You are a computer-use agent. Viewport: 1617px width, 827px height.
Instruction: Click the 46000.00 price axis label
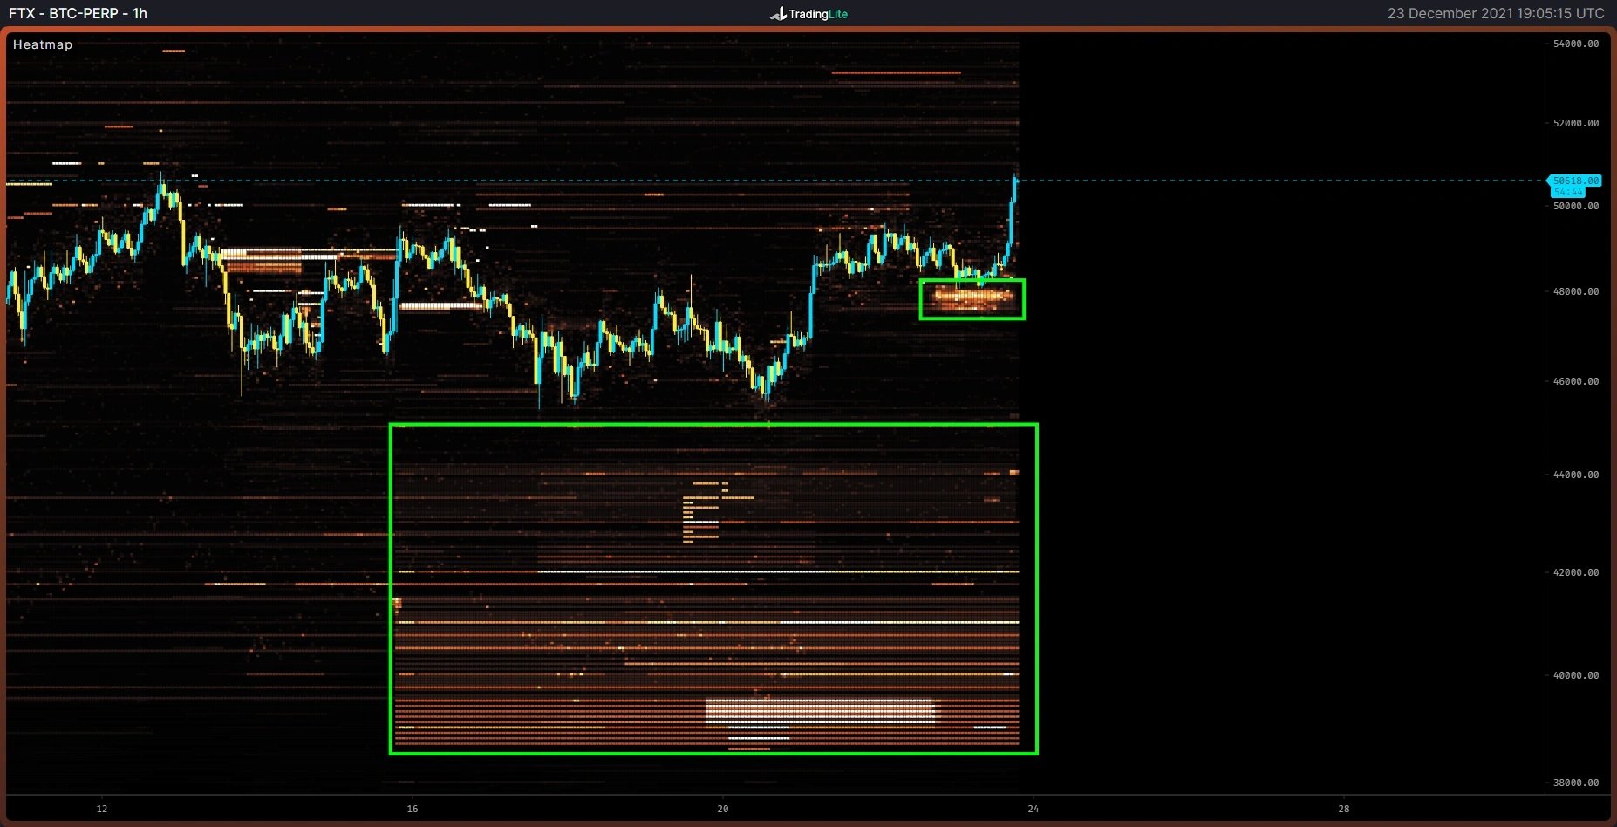pos(1575,381)
